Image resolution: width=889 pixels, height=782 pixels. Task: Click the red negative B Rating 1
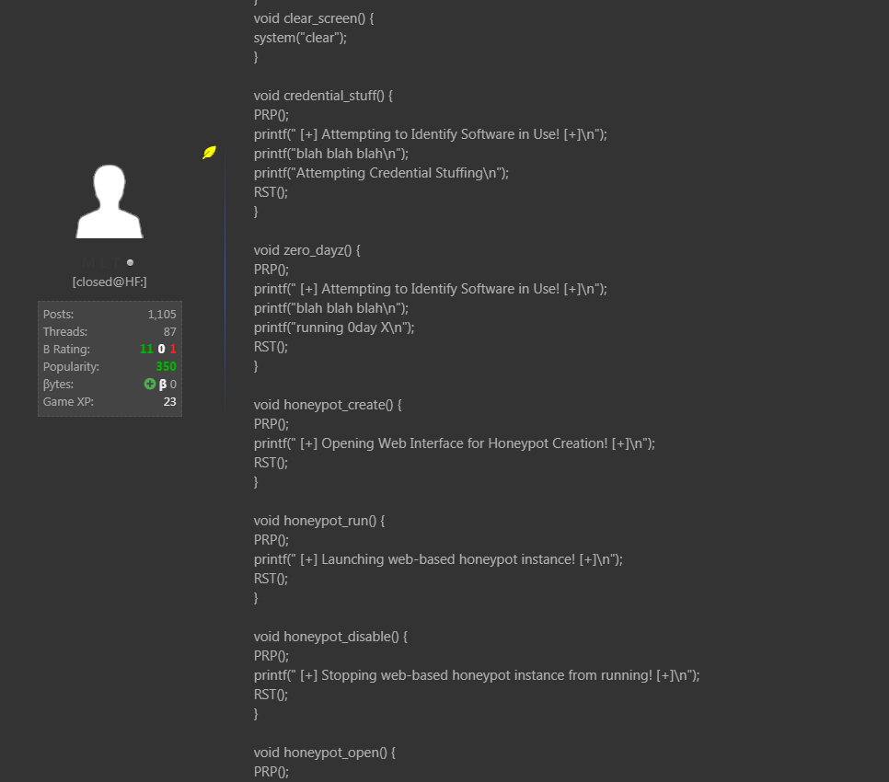tap(173, 350)
